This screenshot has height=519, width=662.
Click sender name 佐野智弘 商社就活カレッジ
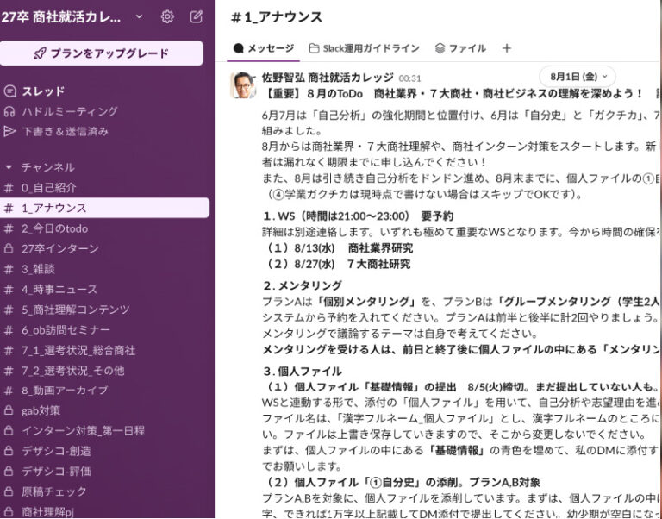click(327, 78)
